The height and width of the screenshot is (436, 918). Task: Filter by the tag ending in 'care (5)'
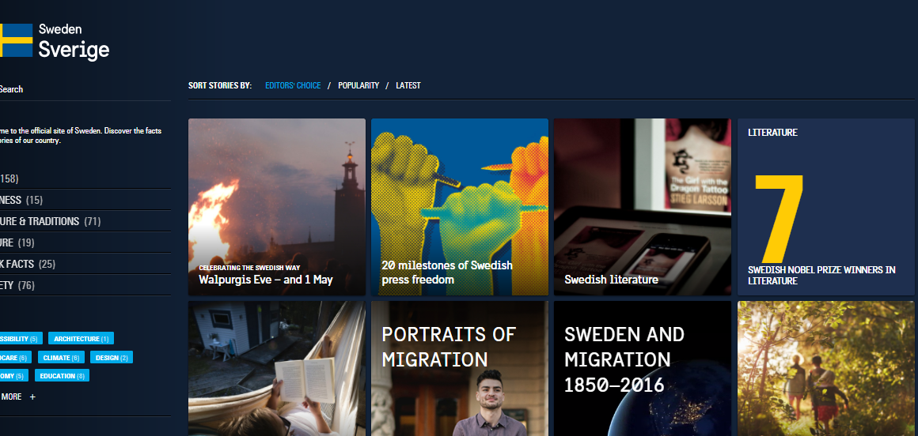(x=16, y=357)
